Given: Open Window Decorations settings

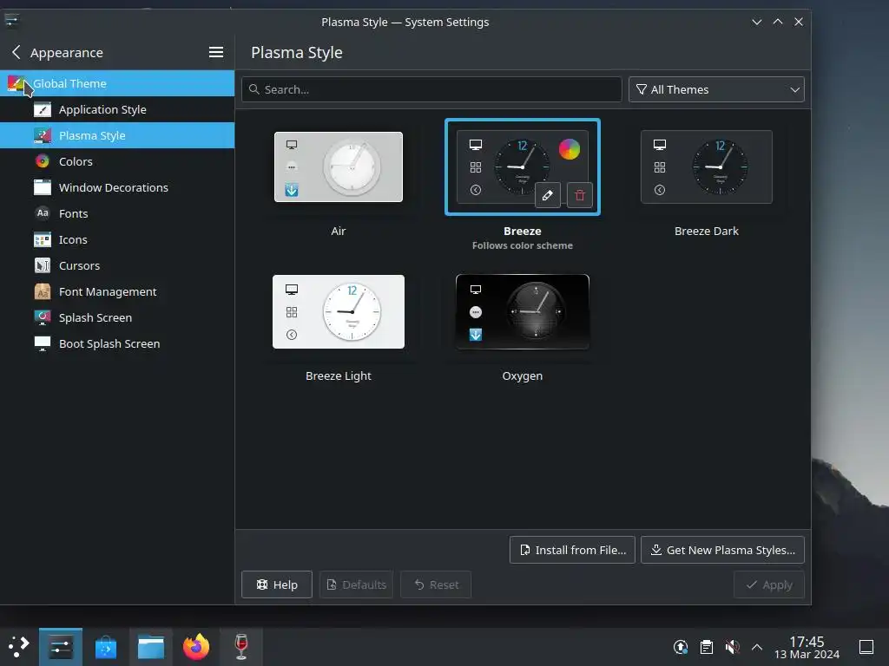Looking at the screenshot, I should click(117, 187).
